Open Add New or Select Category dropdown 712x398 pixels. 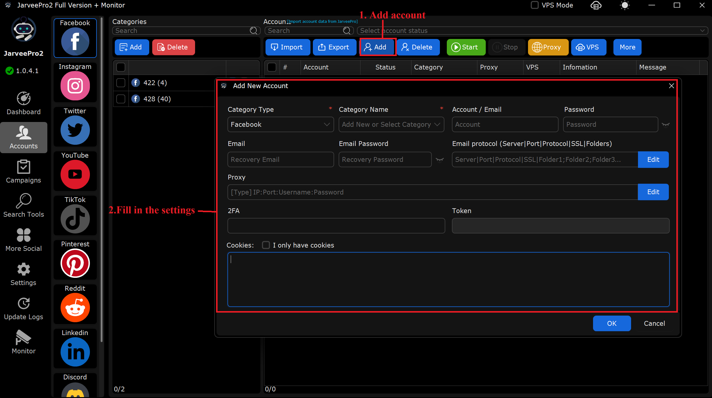[x=391, y=124]
